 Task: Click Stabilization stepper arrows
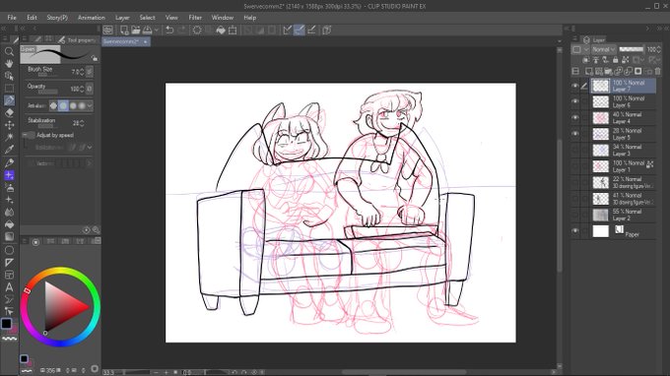[82, 123]
